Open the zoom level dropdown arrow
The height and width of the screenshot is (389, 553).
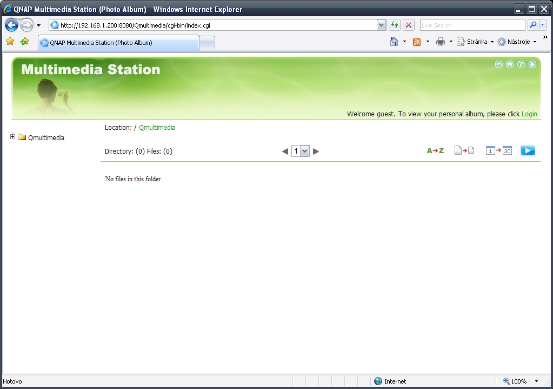tap(536, 381)
